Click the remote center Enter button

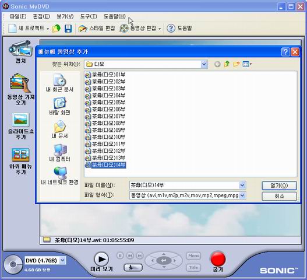(x=164, y=261)
